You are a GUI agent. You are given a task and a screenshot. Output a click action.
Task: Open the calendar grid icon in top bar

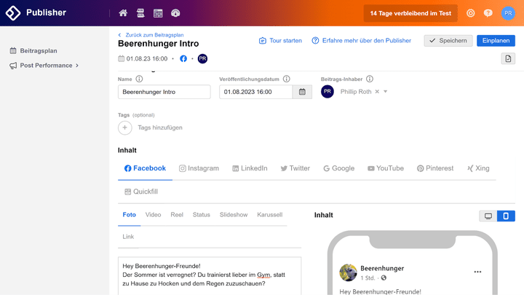click(158, 13)
